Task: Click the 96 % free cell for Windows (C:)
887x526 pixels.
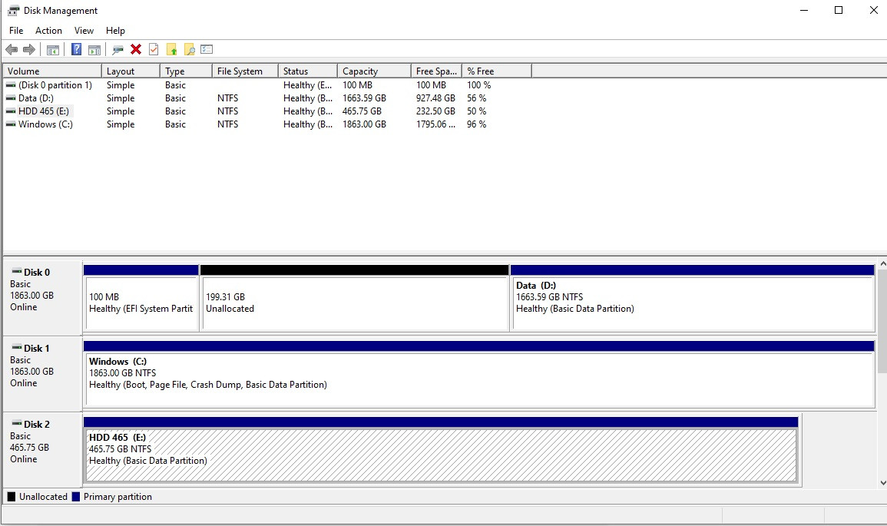Action: tap(476, 124)
